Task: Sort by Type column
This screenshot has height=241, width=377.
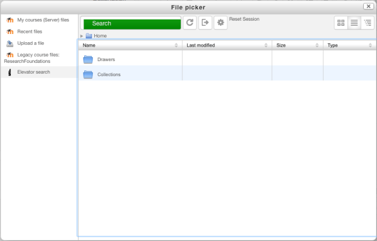Action: [x=350, y=45]
